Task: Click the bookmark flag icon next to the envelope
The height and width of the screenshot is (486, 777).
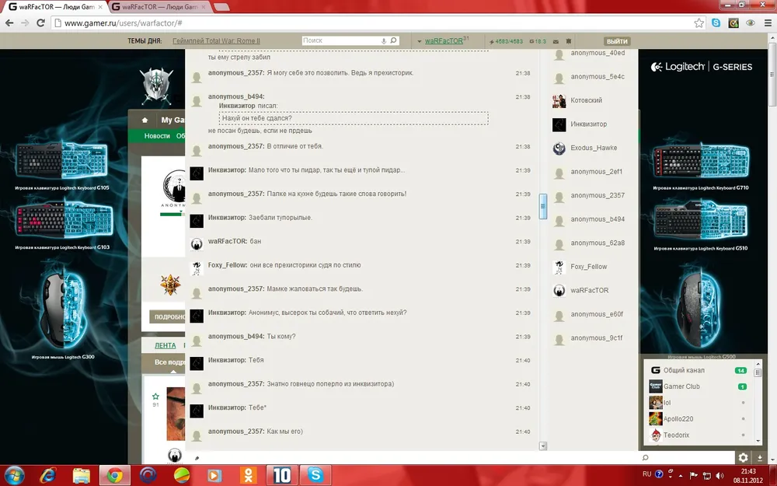Action: [x=569, y=41]
